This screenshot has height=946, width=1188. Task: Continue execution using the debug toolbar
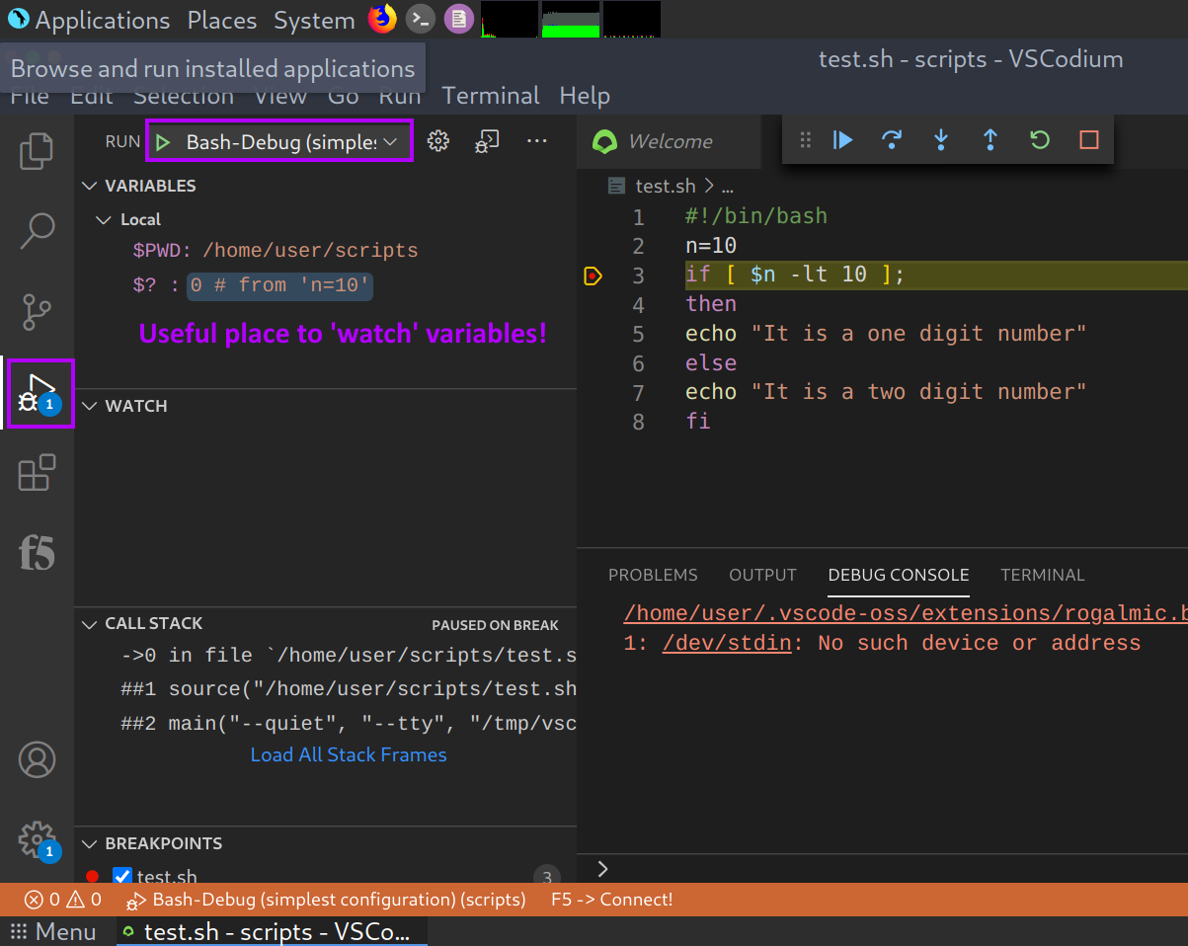point(841,140)
